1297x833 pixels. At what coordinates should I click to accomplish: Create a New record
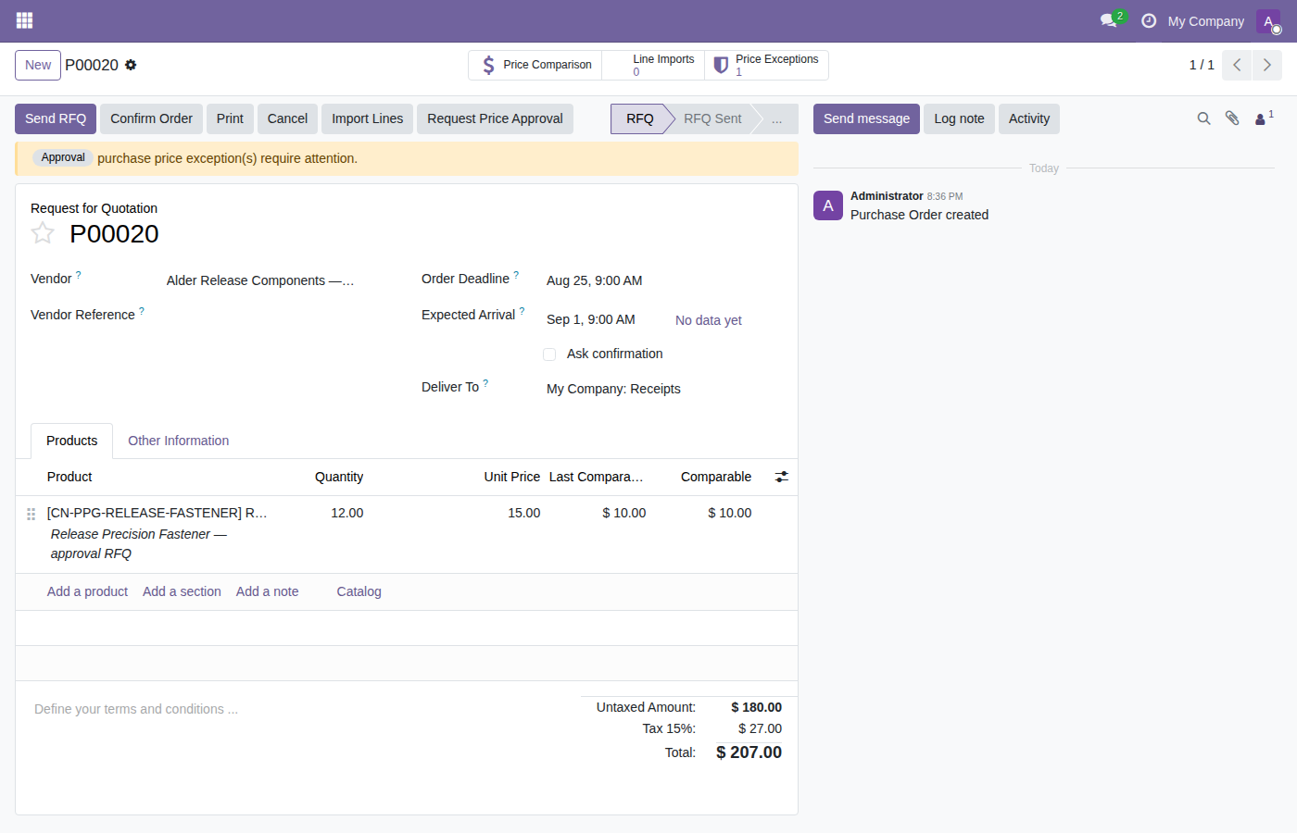(38, 65)
